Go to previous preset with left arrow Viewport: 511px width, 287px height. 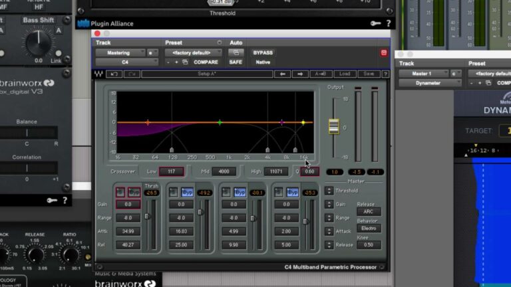(283, 74)
